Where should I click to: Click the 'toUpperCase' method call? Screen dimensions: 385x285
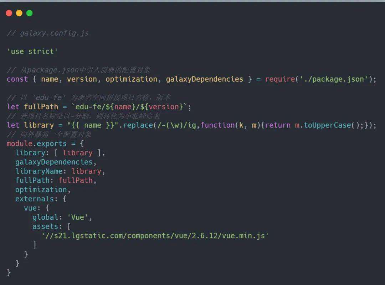327,125
